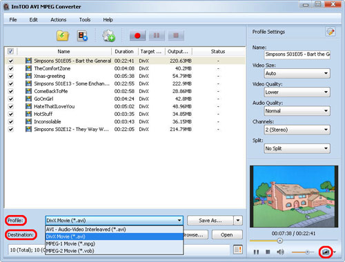Click the Add profile gear icon

pyautogui.click(x=108, y=36)
